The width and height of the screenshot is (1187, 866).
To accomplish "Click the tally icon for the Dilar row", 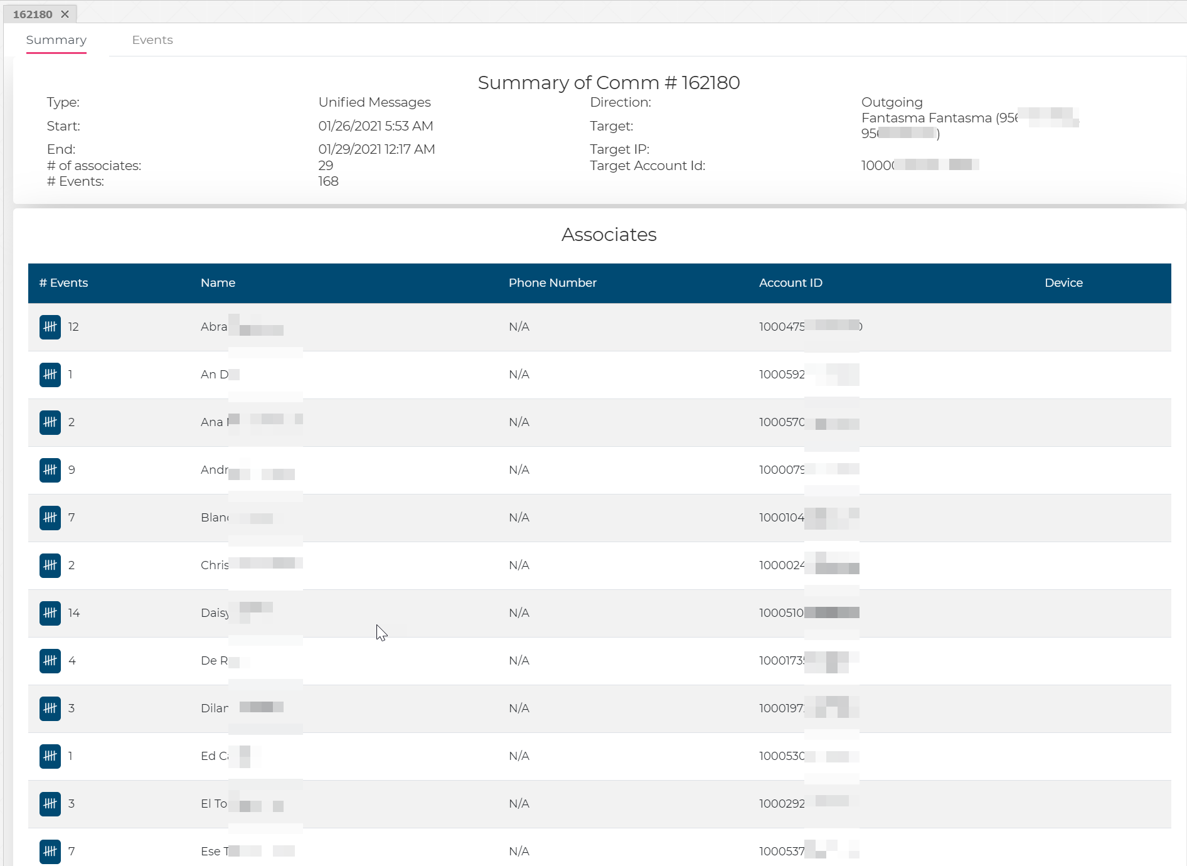I will [50, 708].
